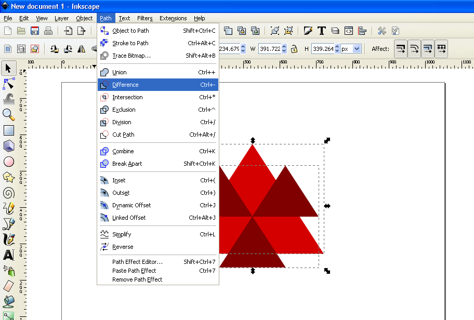Open the File menu
This screenshot has width=474, height=320.
point(8,18)
